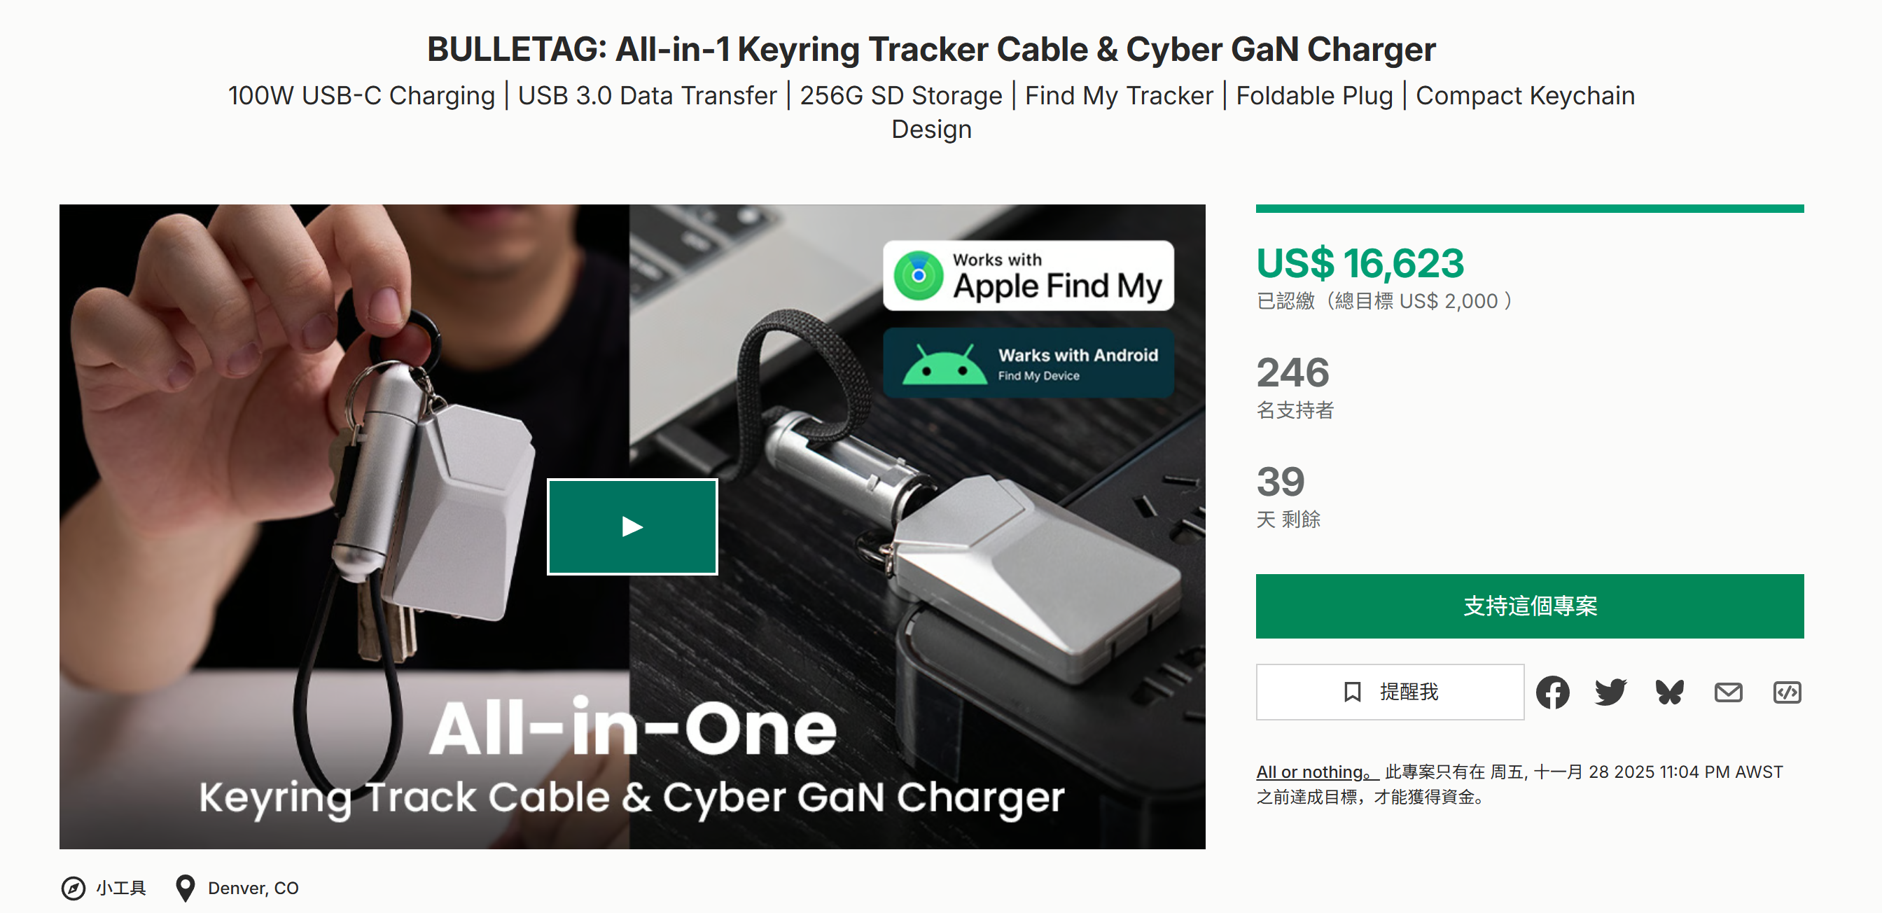Share the project on Facebook
This screenshot has height=913, width=1882.
[1553, 692]
